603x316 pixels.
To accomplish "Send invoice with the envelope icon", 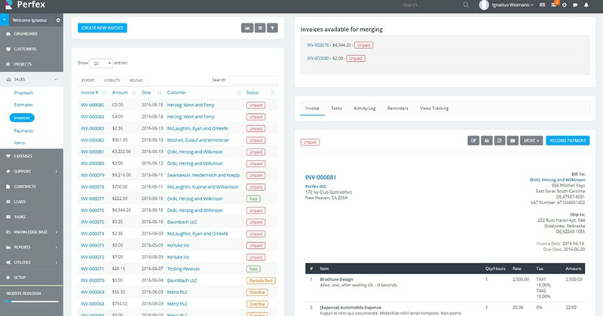I will point(512,140).
